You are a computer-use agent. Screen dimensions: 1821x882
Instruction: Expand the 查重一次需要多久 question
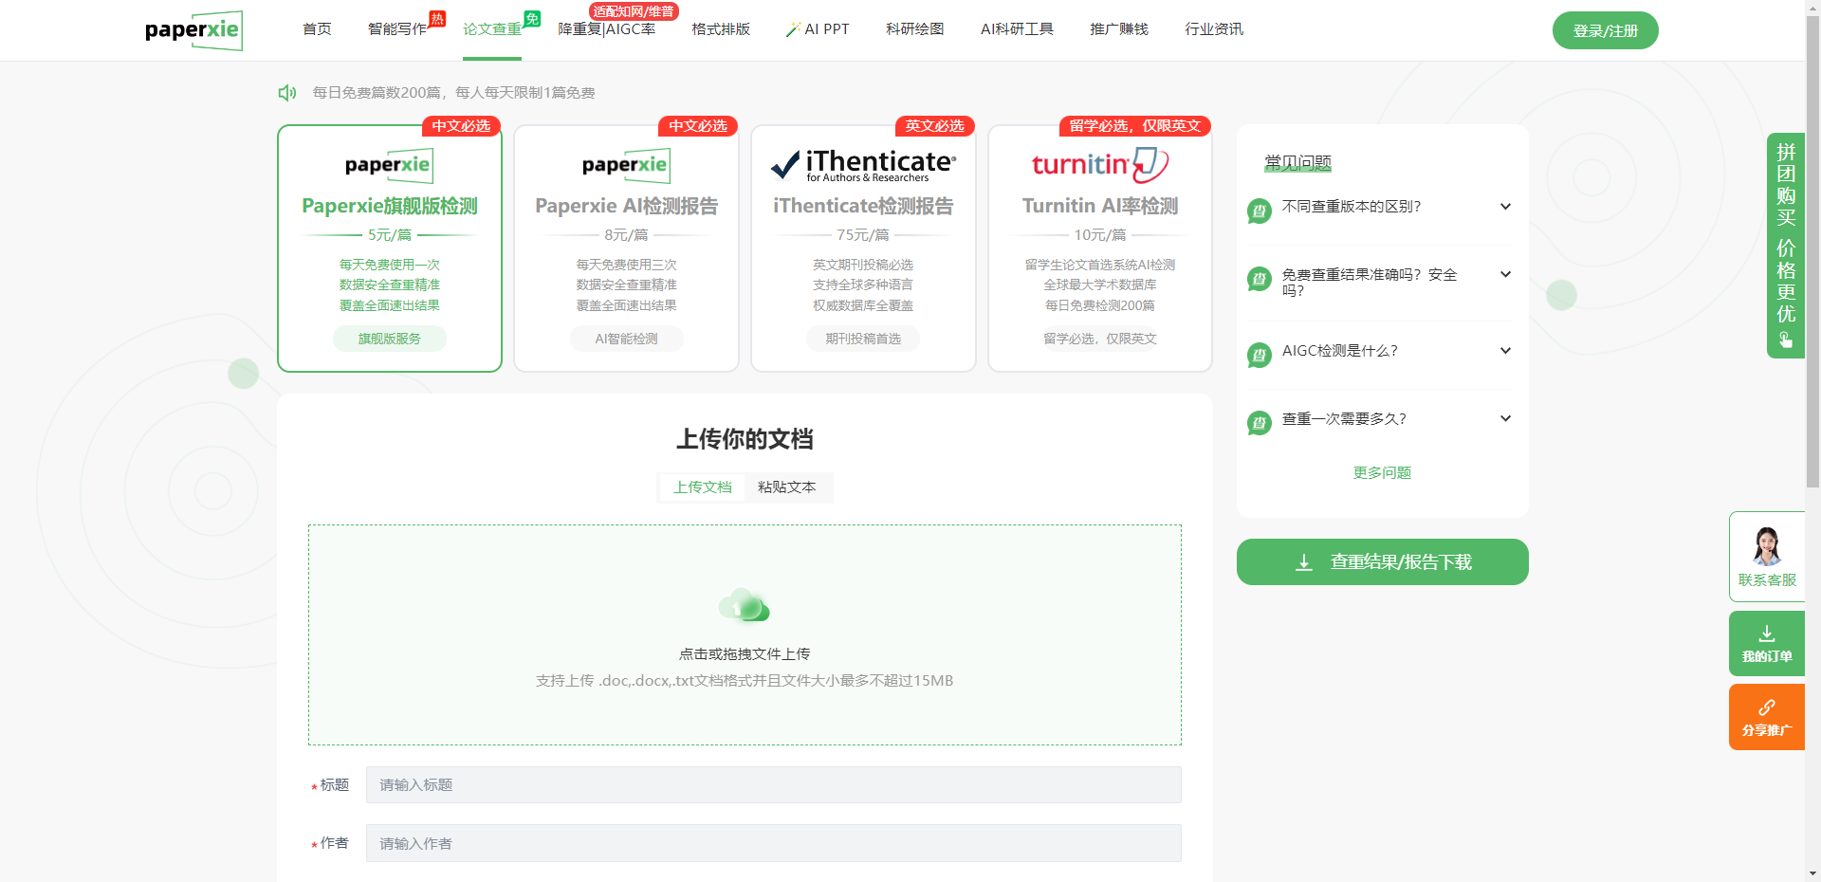tap(1382, 419)
